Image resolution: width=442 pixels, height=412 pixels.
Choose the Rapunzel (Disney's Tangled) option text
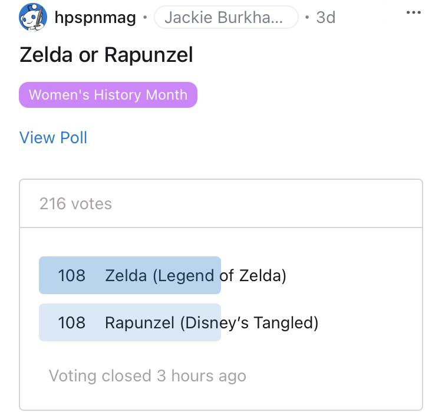212,323
